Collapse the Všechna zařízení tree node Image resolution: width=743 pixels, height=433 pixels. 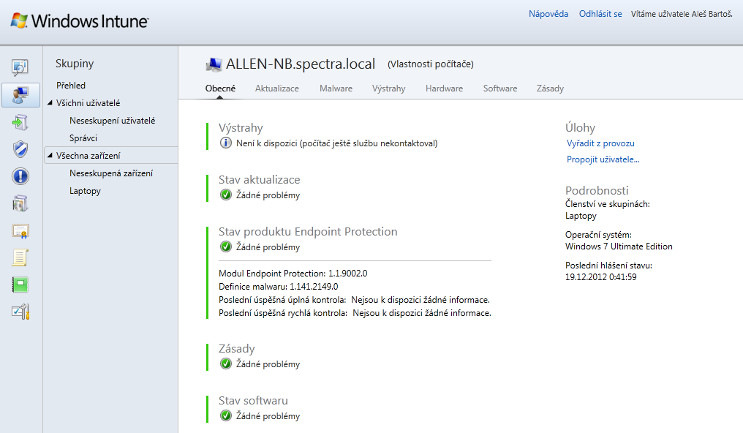[x=50, y=155]
